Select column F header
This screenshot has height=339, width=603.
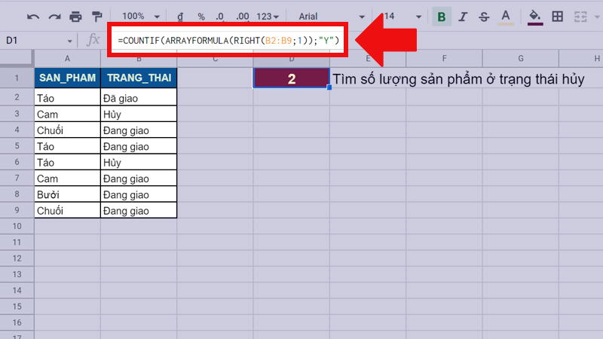pyautogui.click(x=445, y=59)
